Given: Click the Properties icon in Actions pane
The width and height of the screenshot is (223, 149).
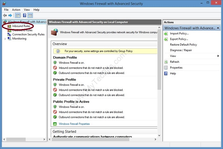Looking at the screenshot, I should 166,68.
